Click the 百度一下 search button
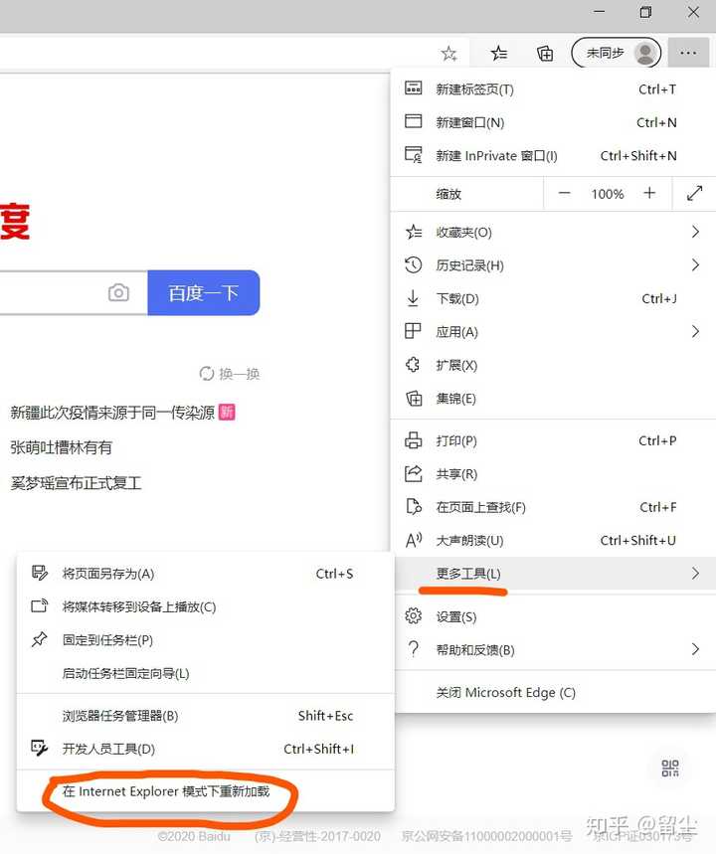The width and height of the screenshot is (716, 854). pos(203,293)
